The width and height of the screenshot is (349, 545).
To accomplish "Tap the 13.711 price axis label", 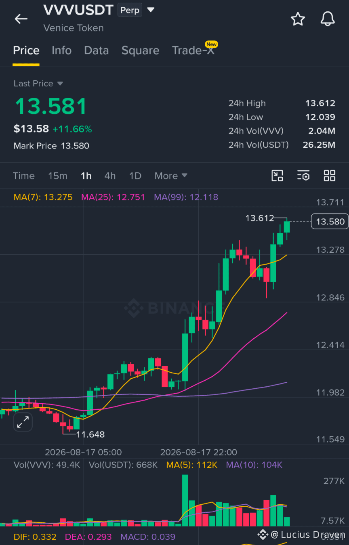I will [x=330, y=202].
